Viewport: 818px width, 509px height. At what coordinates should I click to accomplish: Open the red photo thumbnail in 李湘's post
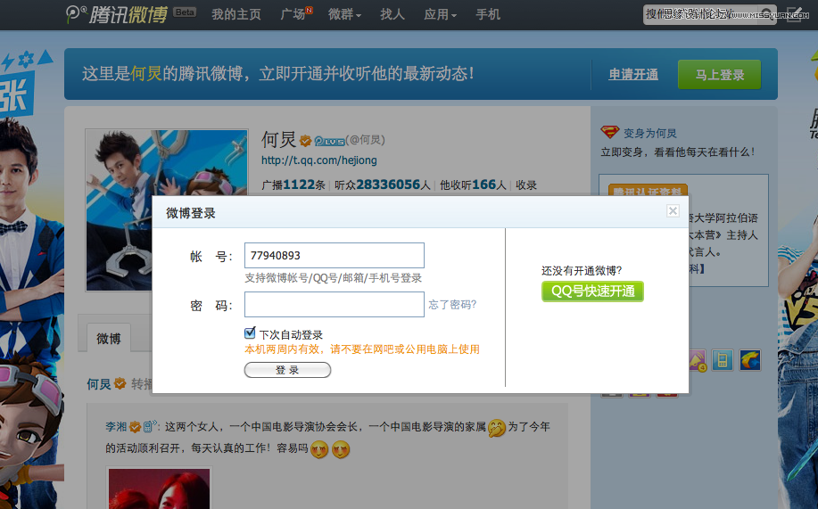coord(159,488)
